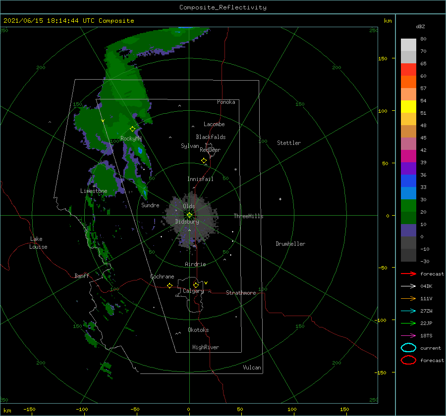Screen dimensions: 446x416
Task: Click the RockyMH label
Action: 131,139
